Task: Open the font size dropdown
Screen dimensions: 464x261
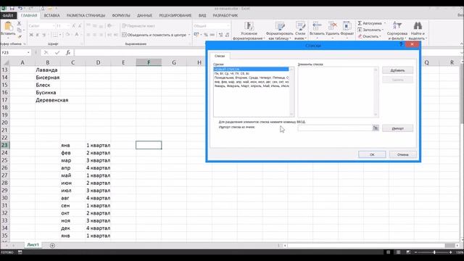Action: coord(68,26)
